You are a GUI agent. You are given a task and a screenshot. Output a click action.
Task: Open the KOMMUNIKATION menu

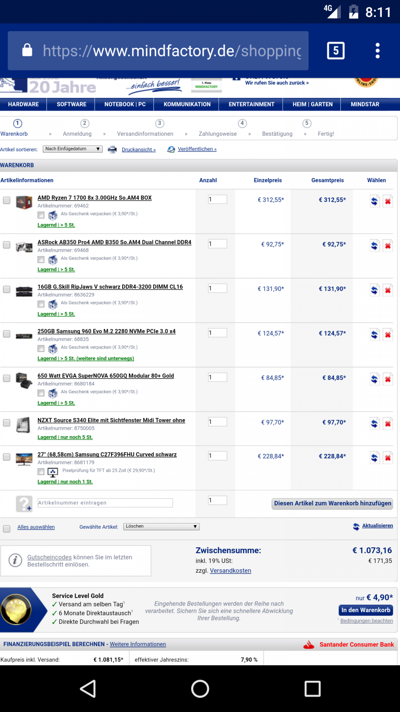(187, 104)
